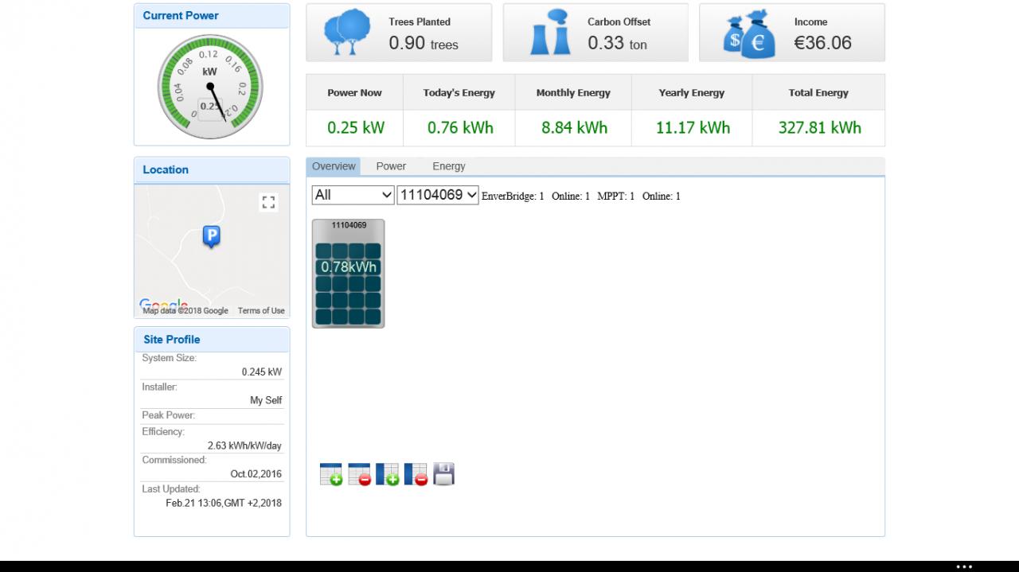Click the Yearly Energy value 11.17 kWh

pos(693,127)
